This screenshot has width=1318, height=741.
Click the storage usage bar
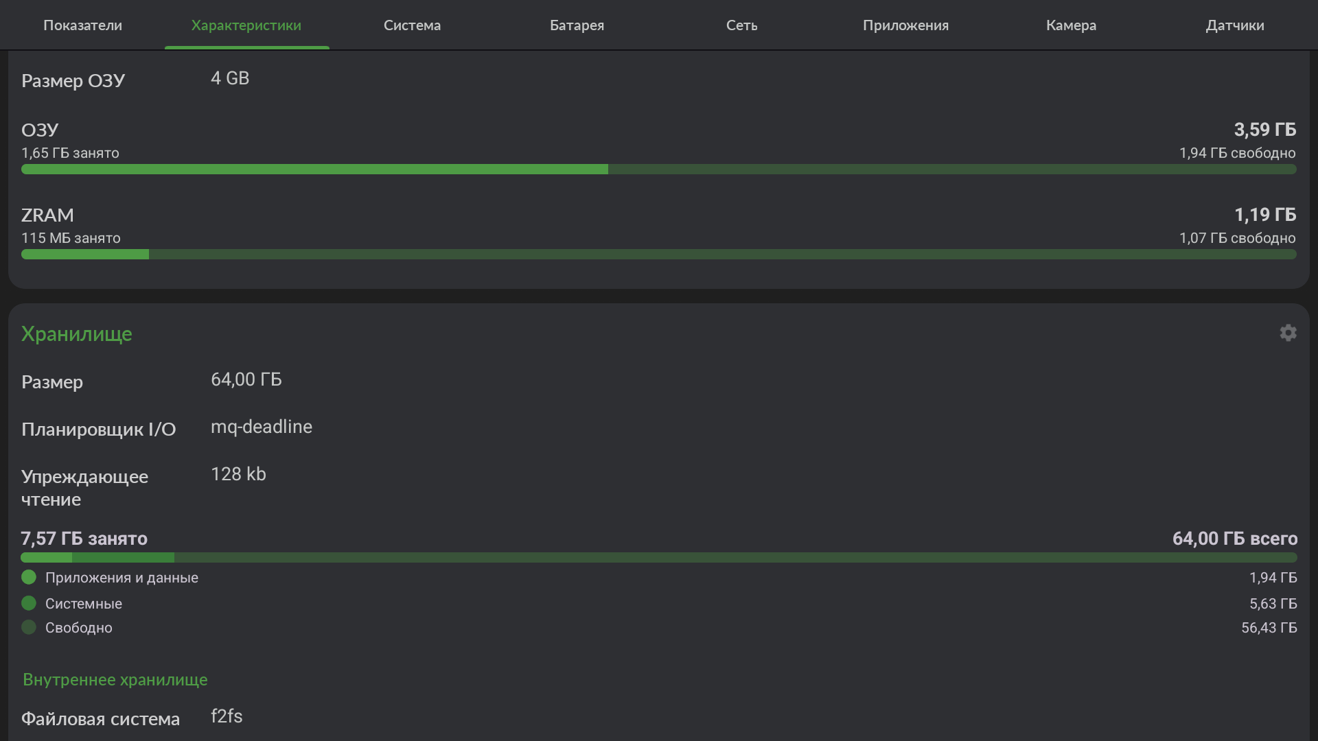pyautogui.click(x=659, y=558)
